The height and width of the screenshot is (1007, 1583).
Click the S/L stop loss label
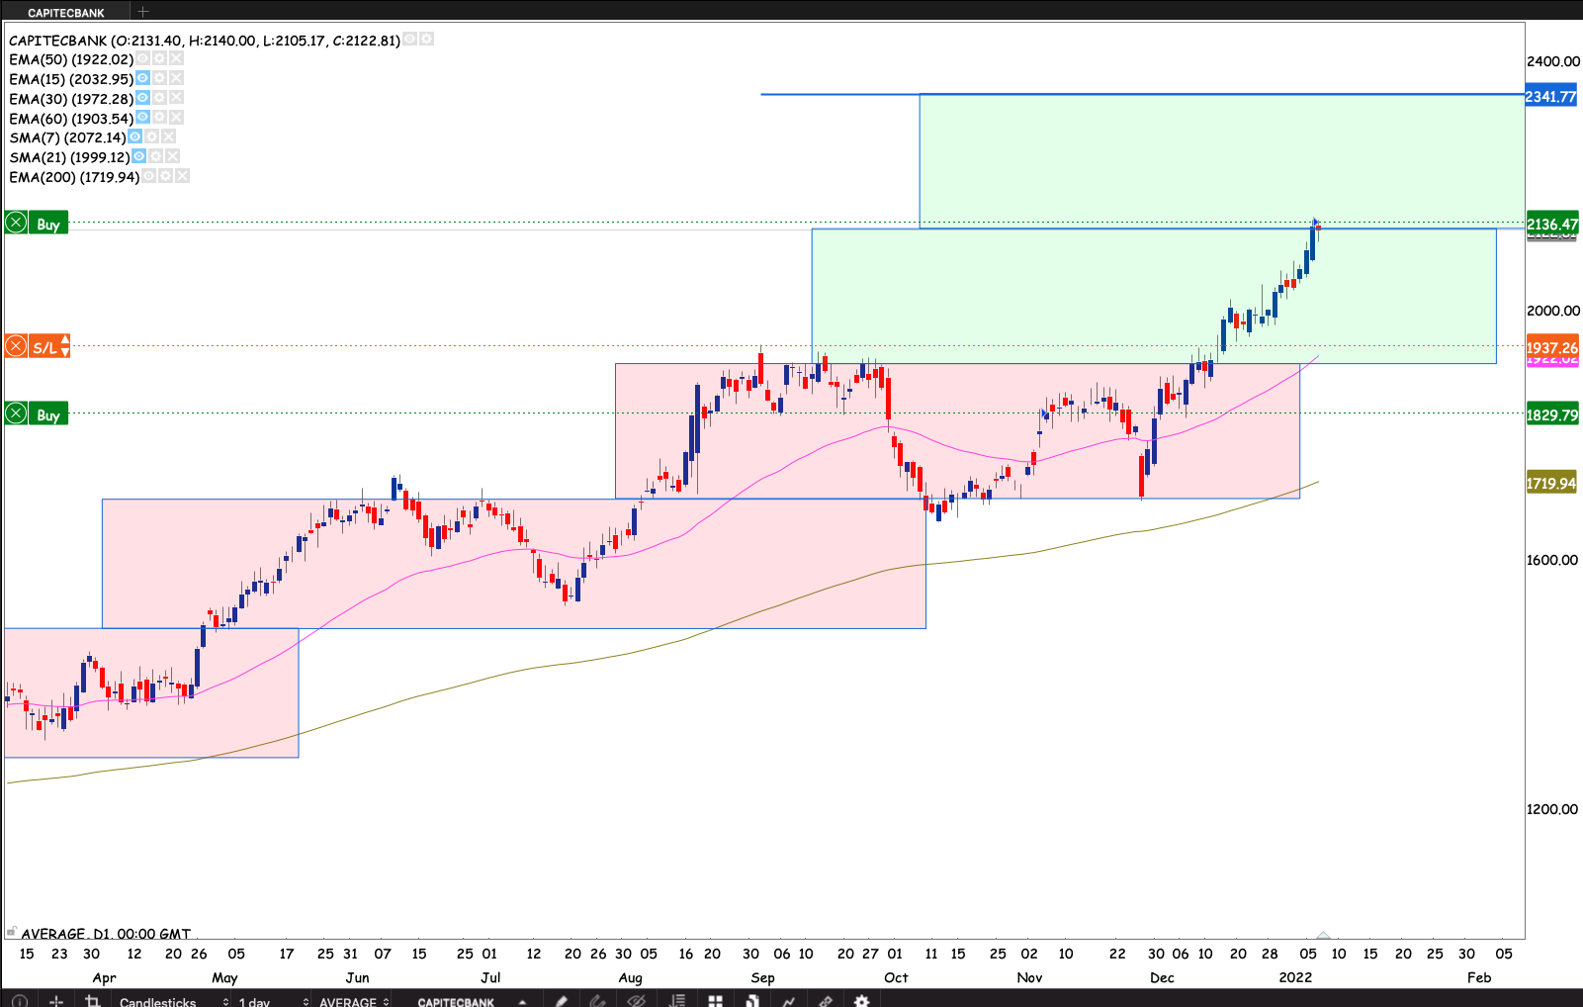click(45, 346)
